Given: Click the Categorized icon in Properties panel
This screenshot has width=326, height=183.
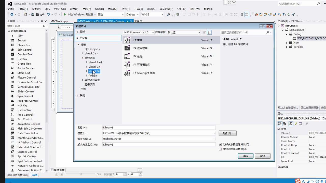Looking at the screenshot, I should (x=280, y=124).
